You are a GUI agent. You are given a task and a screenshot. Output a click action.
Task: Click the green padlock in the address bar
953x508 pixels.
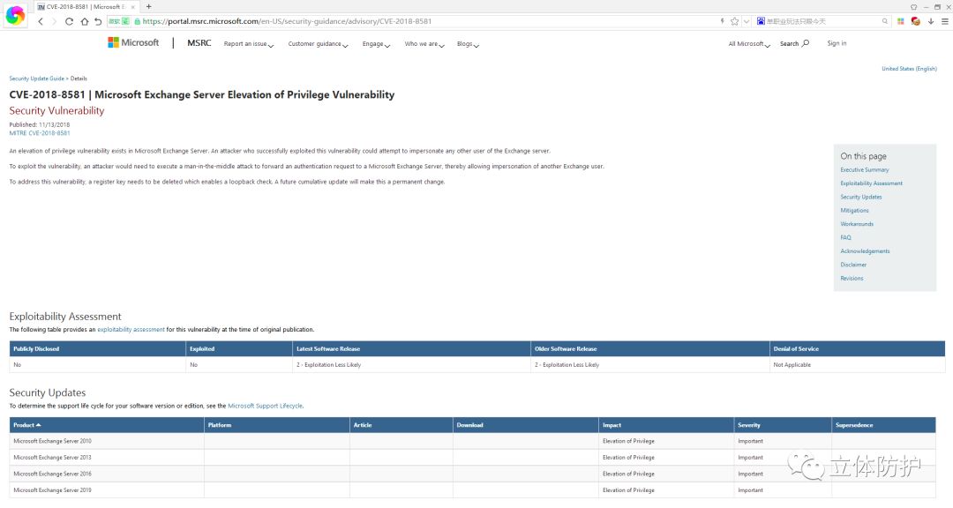(x=138, y=21)
